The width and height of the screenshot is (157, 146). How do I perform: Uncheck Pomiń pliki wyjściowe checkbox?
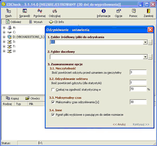(x=53, y=115)
